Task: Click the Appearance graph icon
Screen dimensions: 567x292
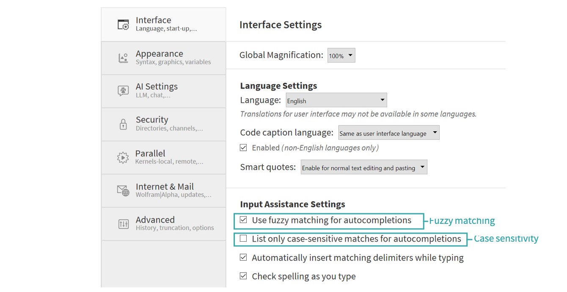Action: click(123, 58)
